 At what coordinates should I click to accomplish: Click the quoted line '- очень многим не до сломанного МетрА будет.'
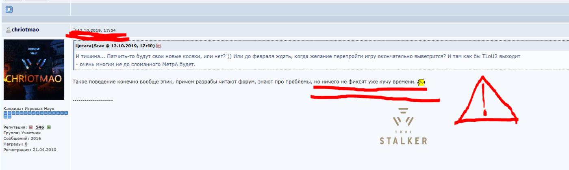pos(136,65)
